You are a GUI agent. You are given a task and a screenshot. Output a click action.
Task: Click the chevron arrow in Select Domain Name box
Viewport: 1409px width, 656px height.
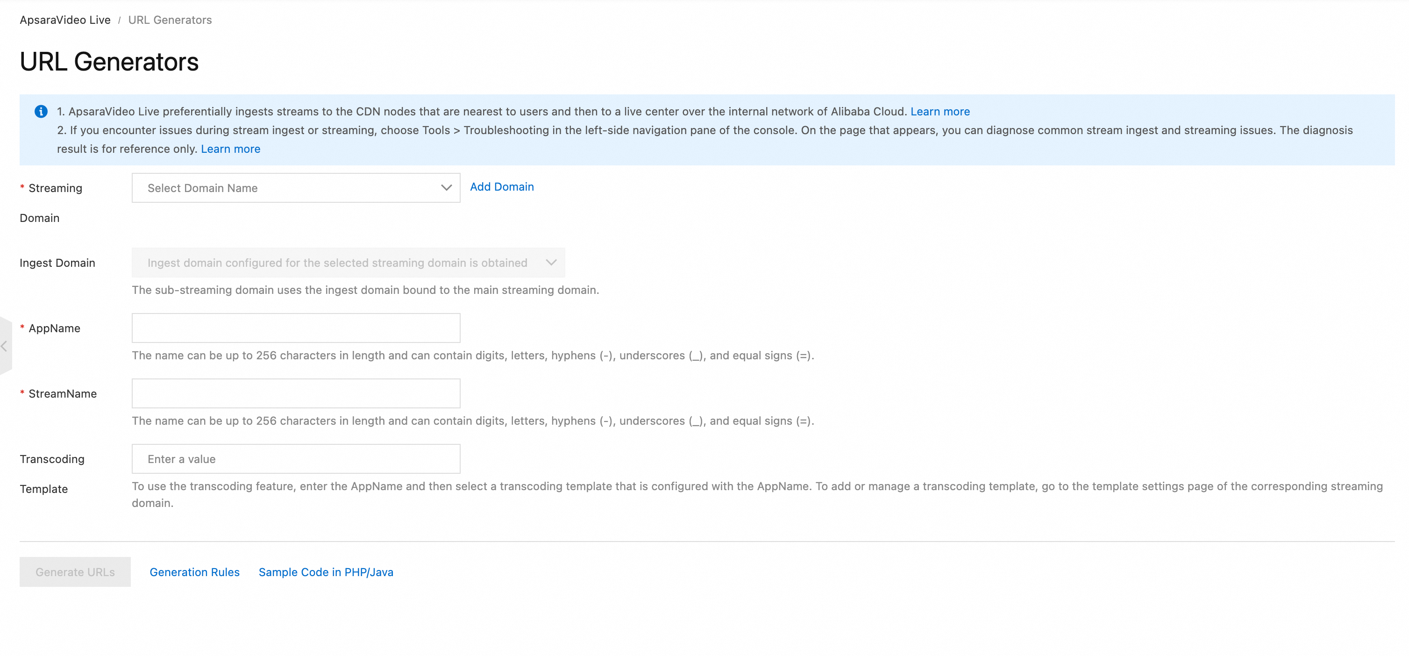pos(446,188)
